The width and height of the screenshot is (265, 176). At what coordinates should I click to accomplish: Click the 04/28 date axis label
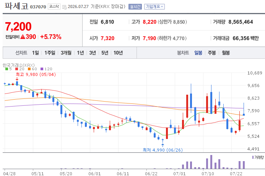[9, 174]
